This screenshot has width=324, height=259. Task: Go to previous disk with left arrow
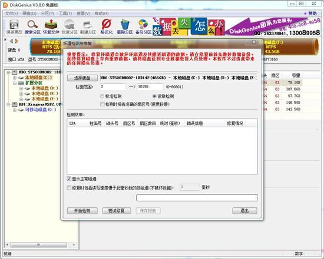(x=12, y=41)
